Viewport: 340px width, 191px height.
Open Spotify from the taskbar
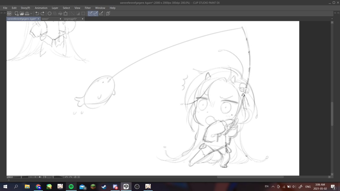coord(71,186)
